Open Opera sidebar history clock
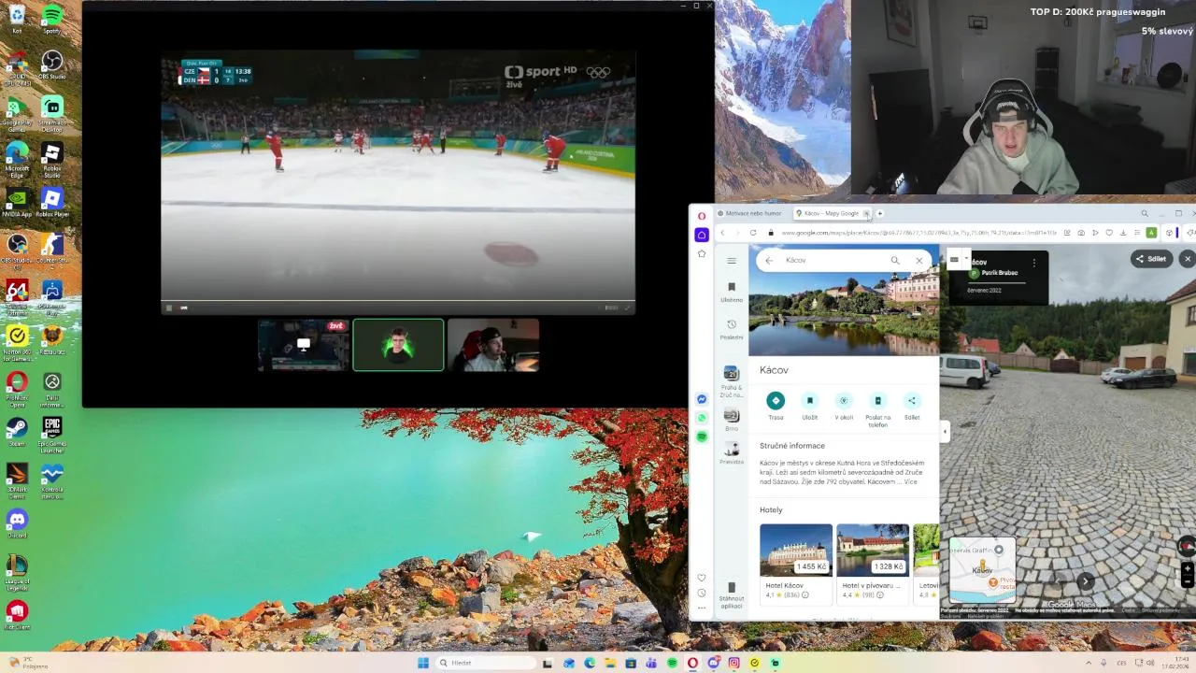1196x673 pixels. point(702,593)
